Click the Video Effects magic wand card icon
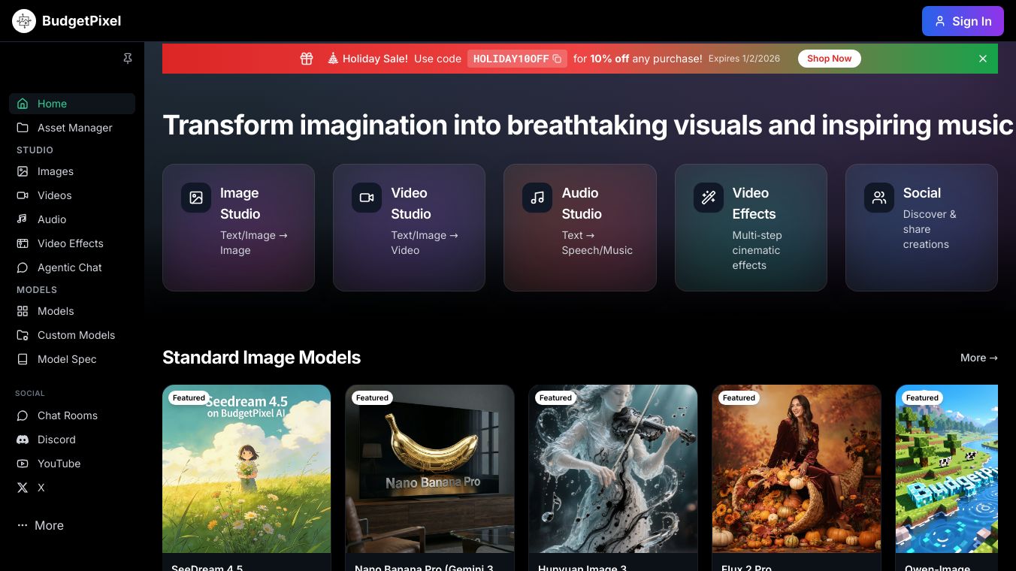Image resolution: width=1016 pixels, height=571 pixels. click(709, 198)
